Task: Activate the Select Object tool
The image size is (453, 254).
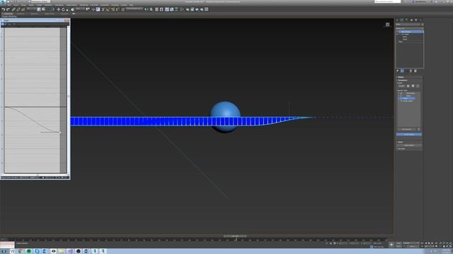Action: pyautogui.click(x=39, y=9)
